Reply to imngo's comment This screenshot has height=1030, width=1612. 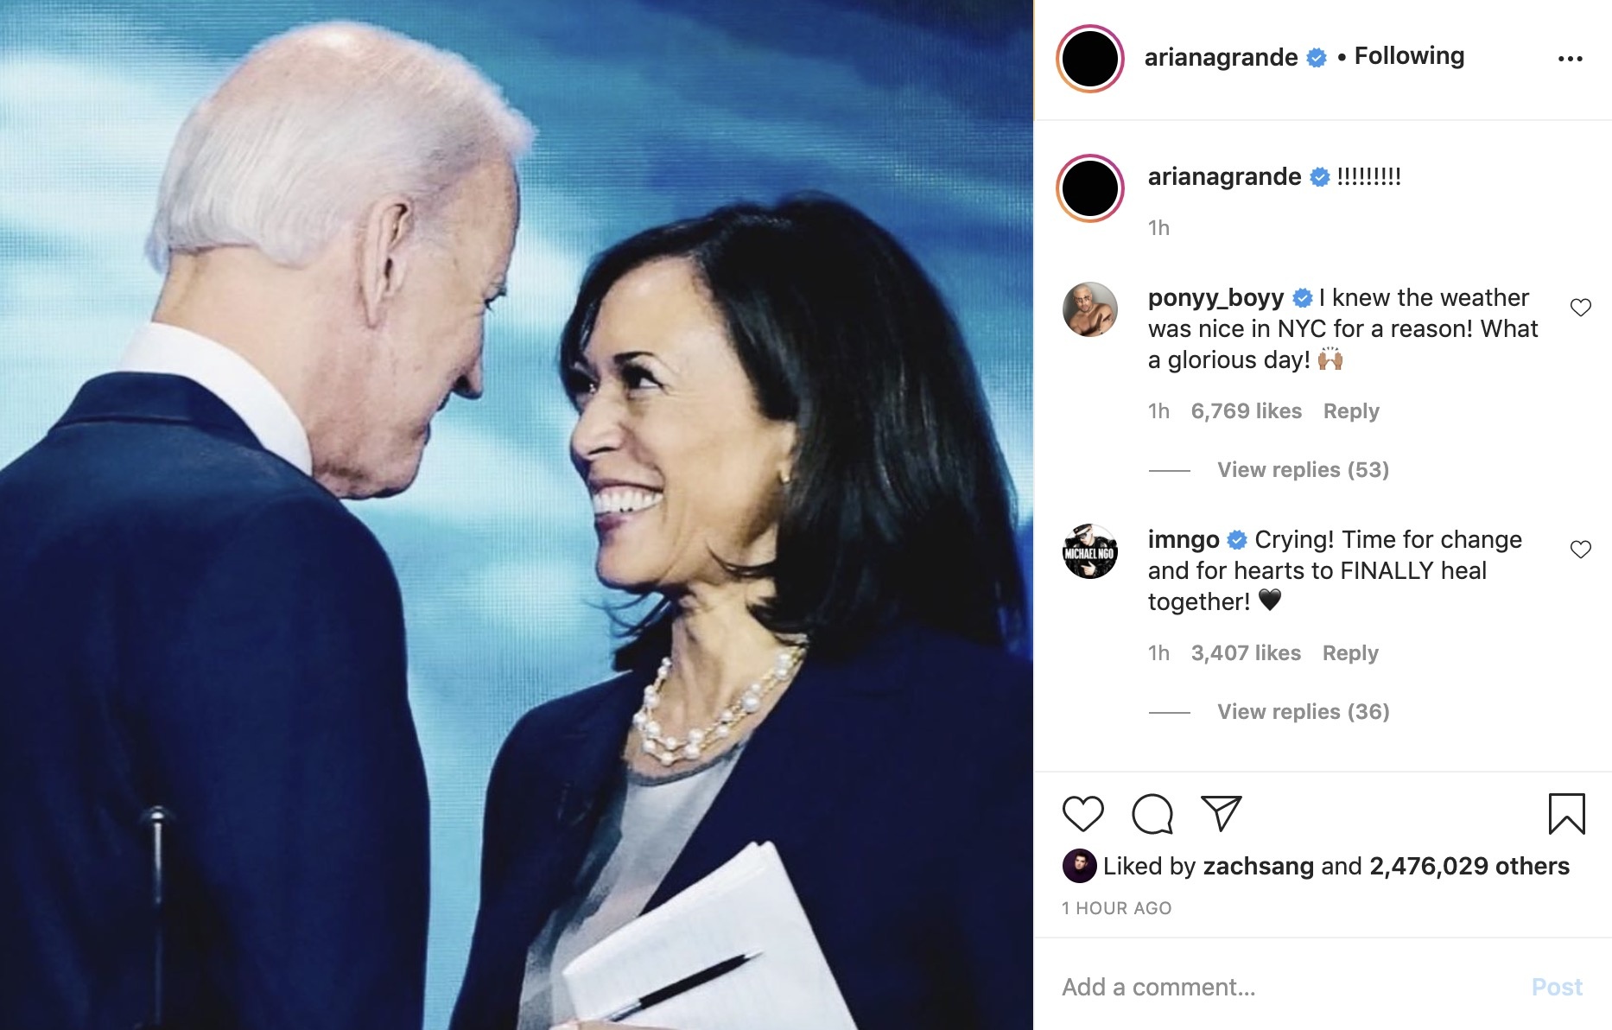click(1350, 652)
